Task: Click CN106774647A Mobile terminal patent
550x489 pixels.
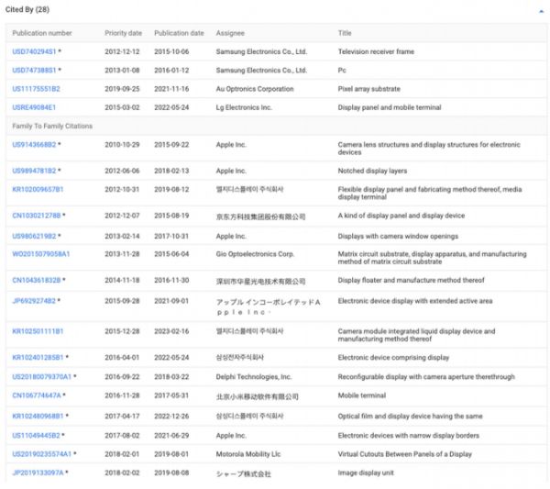Action: [36, 395]
